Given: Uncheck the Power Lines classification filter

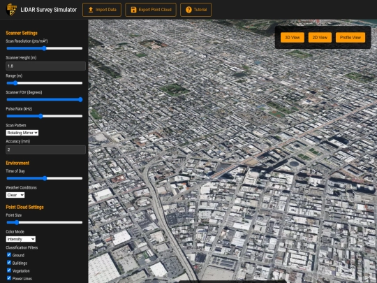Looking at the screenshot, I should point(9,278).
